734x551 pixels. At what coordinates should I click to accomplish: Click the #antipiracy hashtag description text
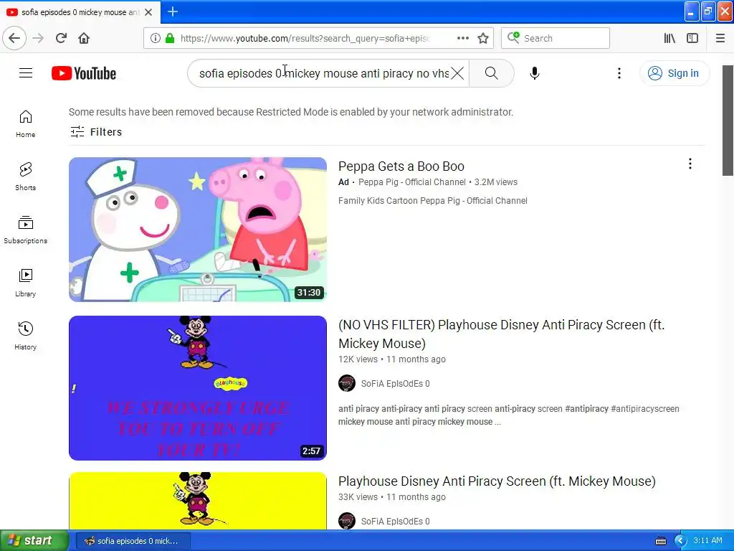tap(586, 408)
